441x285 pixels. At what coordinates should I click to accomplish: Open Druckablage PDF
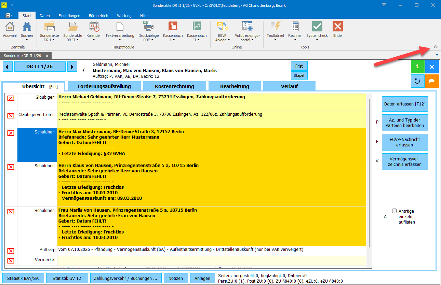click(148, 31)
